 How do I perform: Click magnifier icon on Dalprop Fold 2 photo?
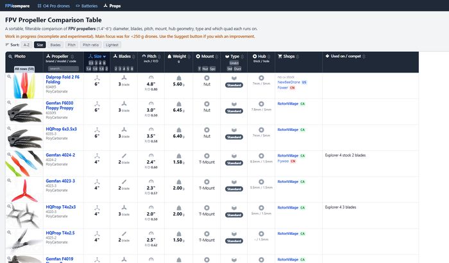point(9,76)
